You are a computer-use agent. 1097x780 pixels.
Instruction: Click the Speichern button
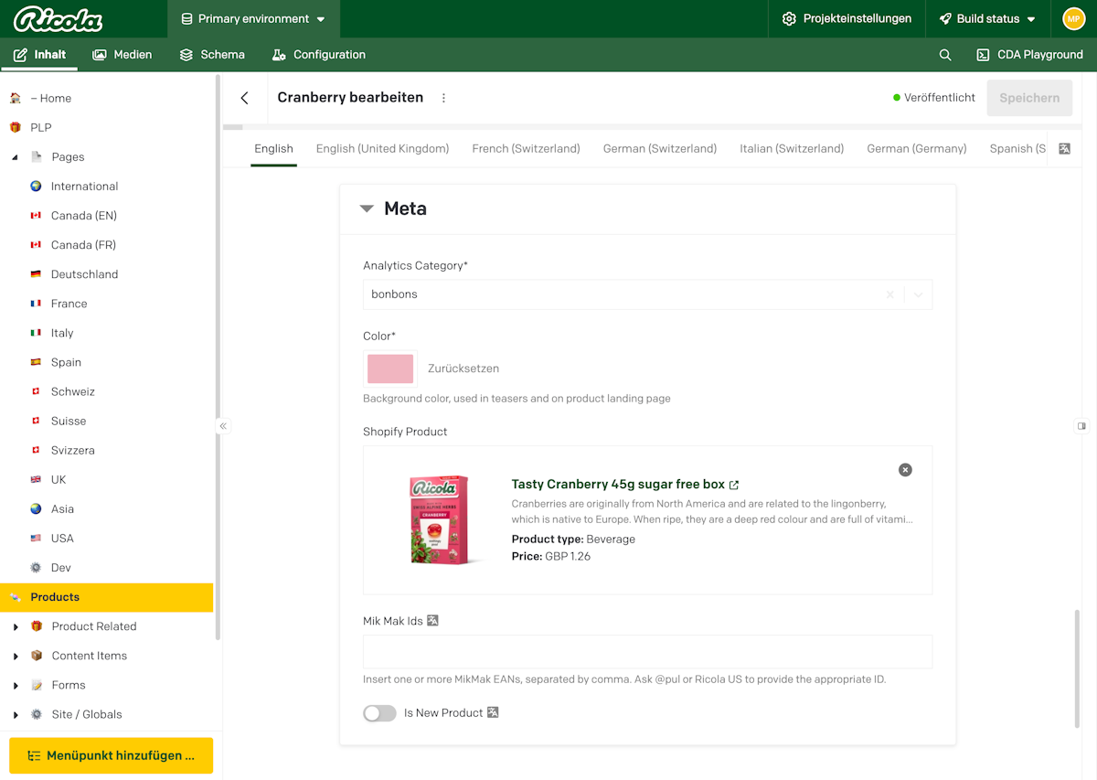click(1029, 98)
